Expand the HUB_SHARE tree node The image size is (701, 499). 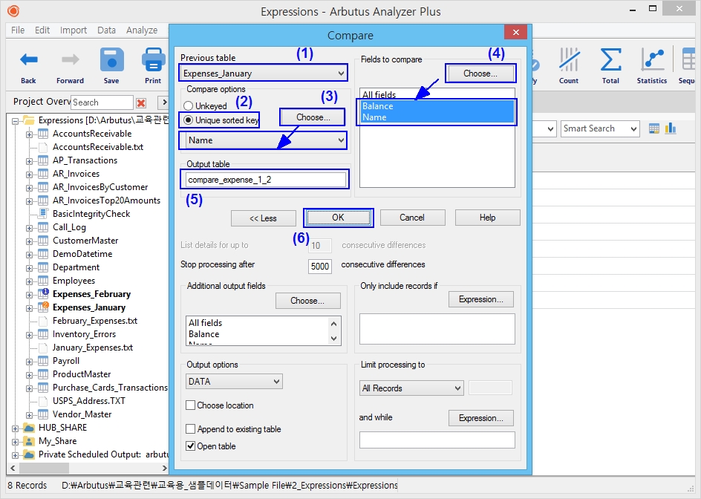pos(15,428)
